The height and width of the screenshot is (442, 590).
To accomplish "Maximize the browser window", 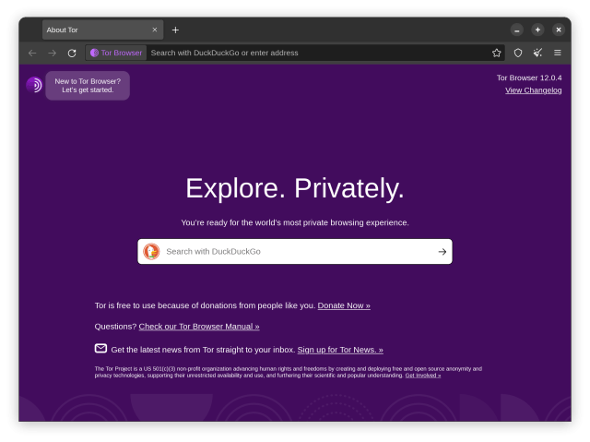I will 537,30.
